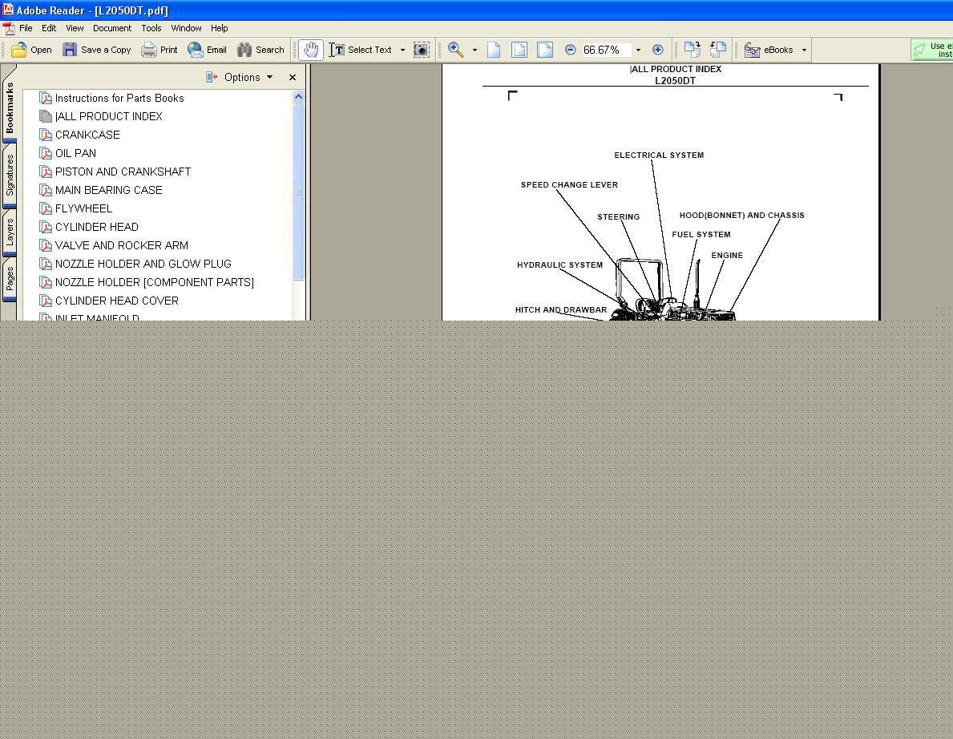This screenshot has width=953, height=739.
Task: Open the bookmarks Options menu
Action: [239, 77]
